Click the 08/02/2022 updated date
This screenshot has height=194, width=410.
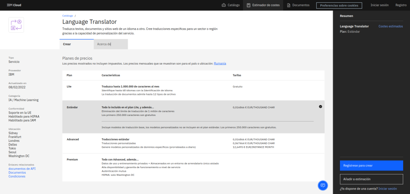(x=17, y=87)
